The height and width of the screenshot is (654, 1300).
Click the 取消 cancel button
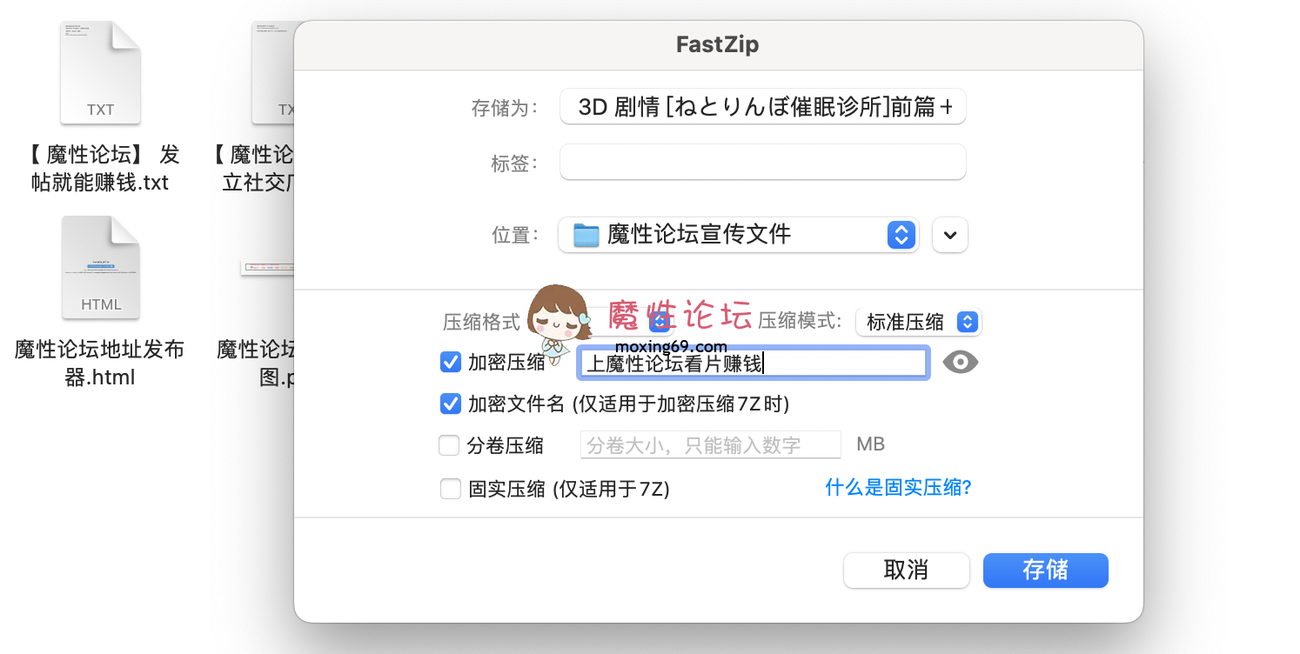pos(907,571)
